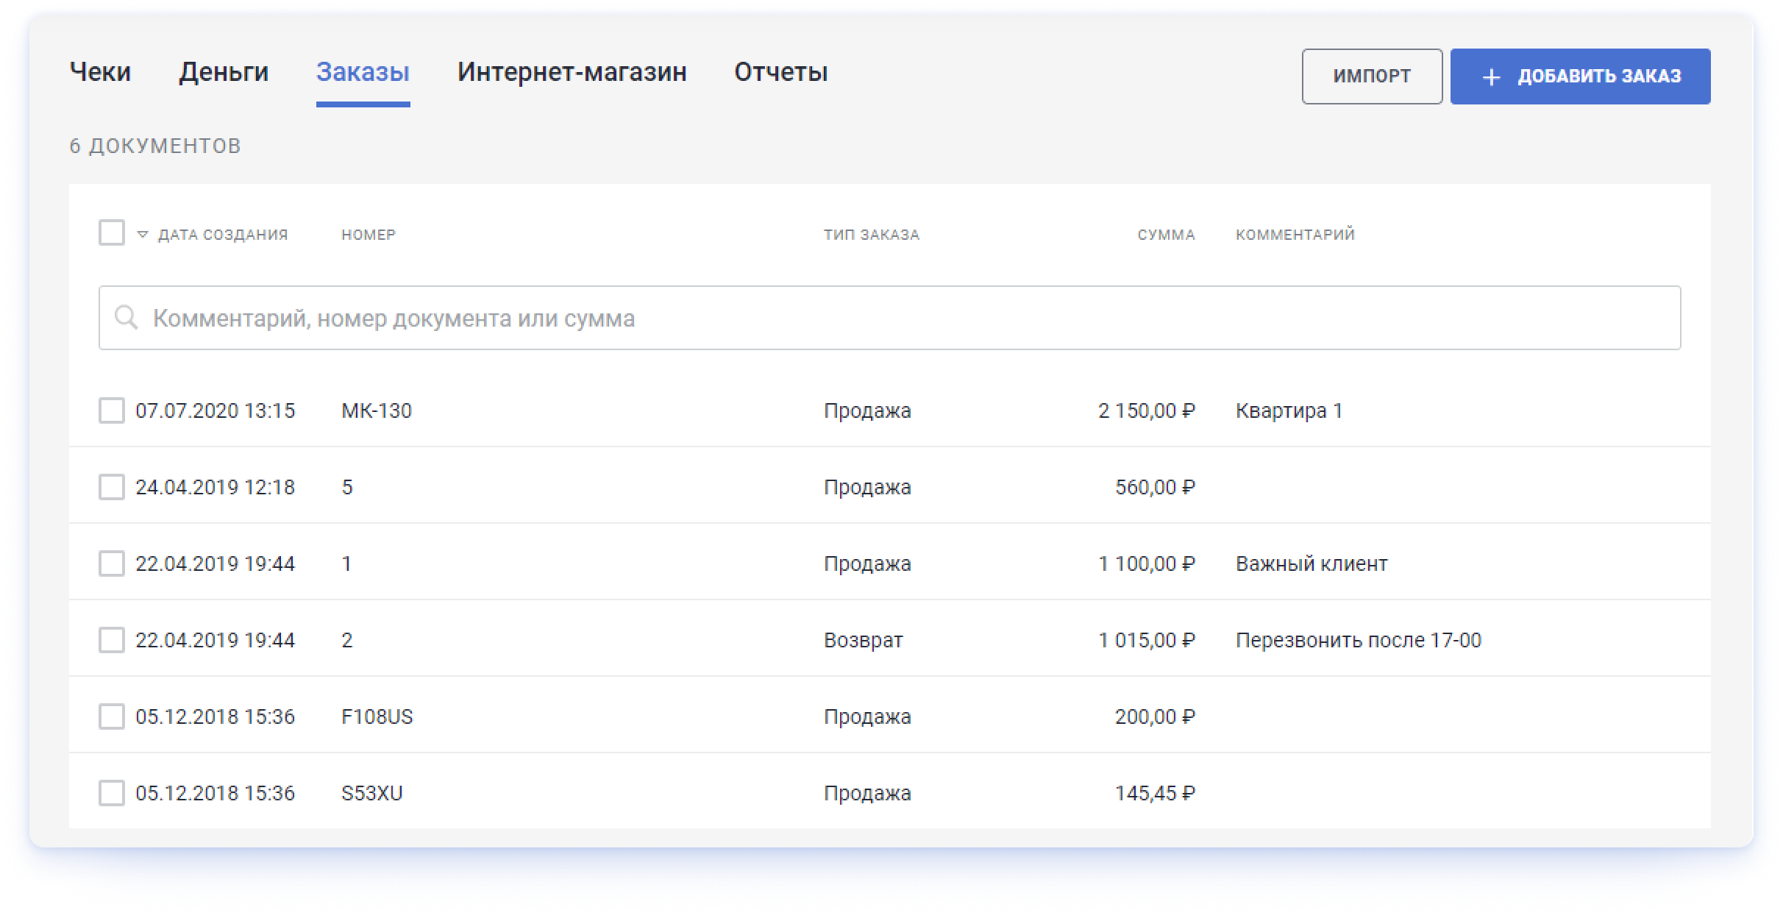Toggle sort arrow beside Дата создания
Image resolution: width=1783 pixels, height=921 pixels.
coord(143,235)
